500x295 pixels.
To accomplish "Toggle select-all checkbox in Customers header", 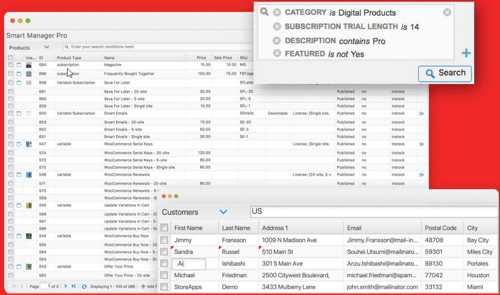I will pos(164,228).
